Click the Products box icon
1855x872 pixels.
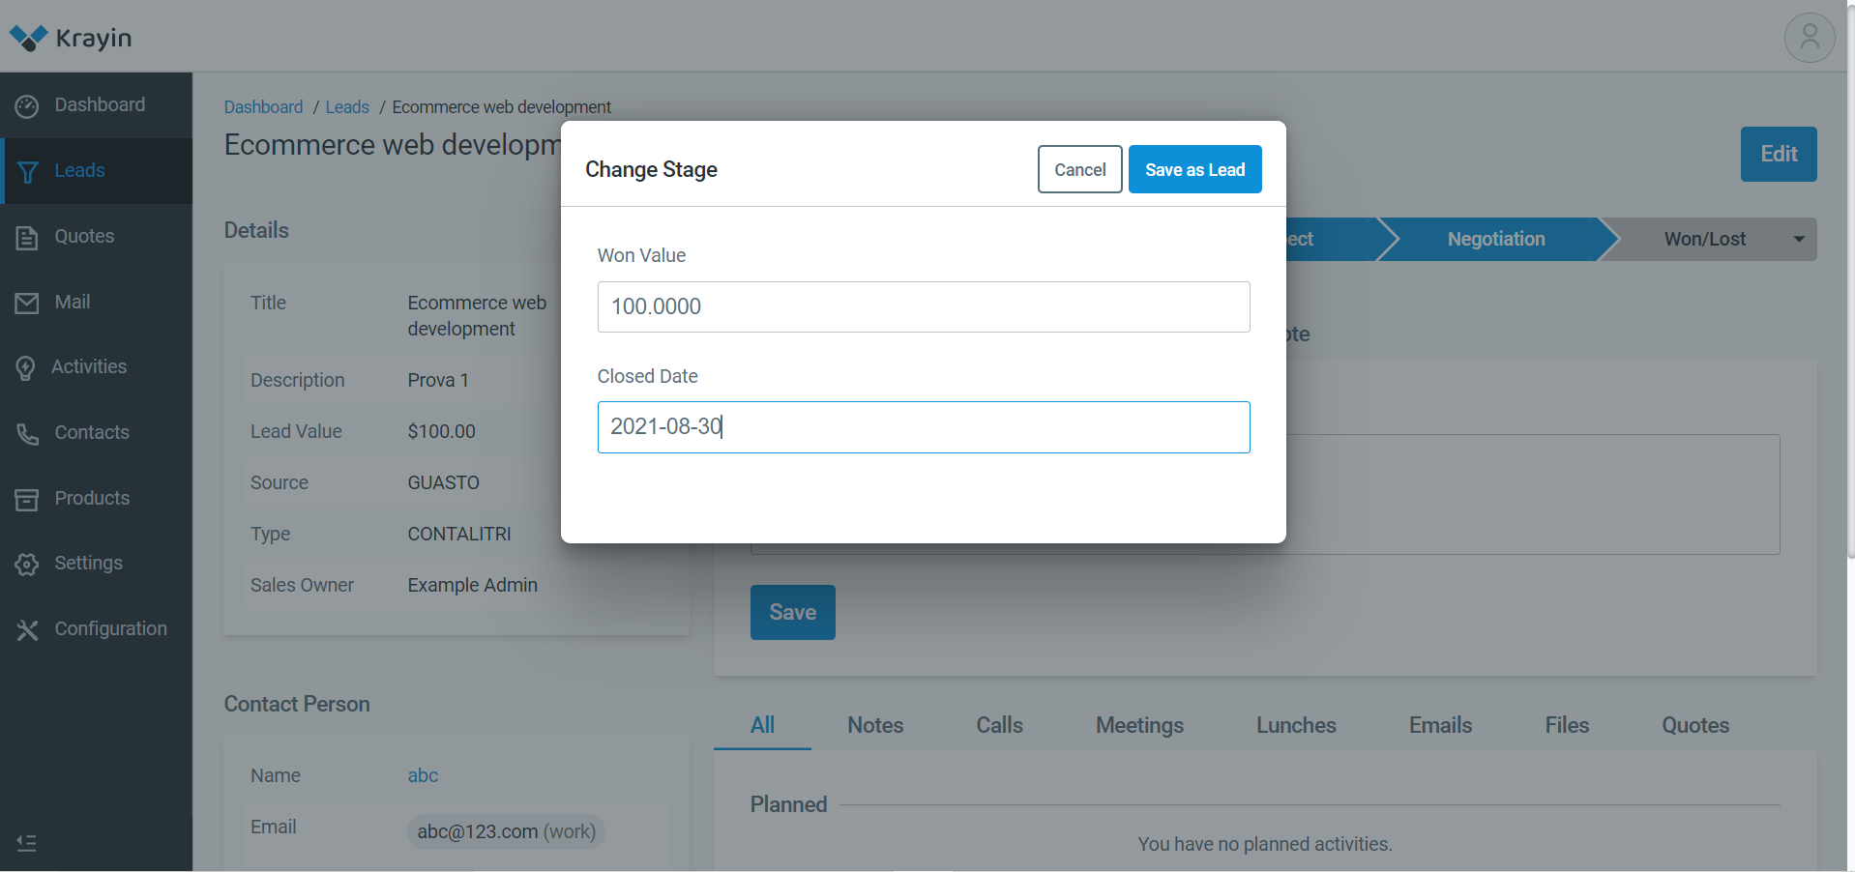pos(27,500)
